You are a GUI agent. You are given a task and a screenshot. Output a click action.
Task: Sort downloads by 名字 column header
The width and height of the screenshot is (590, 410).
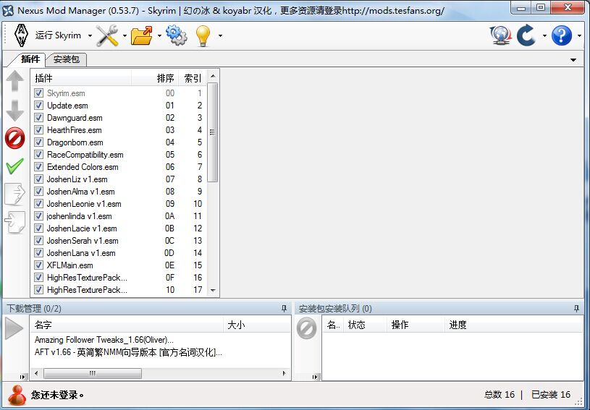point(127,325)
